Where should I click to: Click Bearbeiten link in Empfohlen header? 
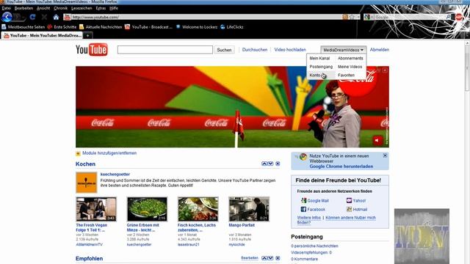(x=250, y=258)
